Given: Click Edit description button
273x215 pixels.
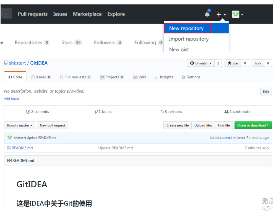Looking at the screenshot, I should point(266,92).
